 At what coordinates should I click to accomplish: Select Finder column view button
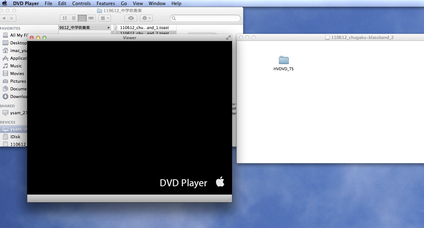point(82,18)
